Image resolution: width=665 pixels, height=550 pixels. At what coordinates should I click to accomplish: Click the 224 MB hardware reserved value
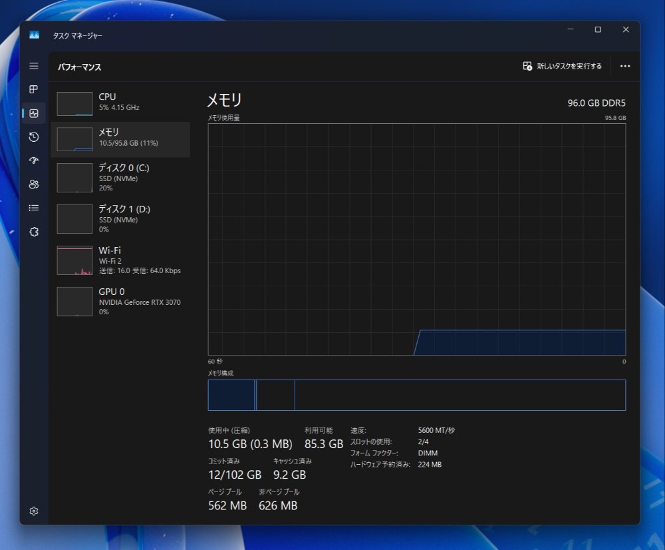click(430, 465)
